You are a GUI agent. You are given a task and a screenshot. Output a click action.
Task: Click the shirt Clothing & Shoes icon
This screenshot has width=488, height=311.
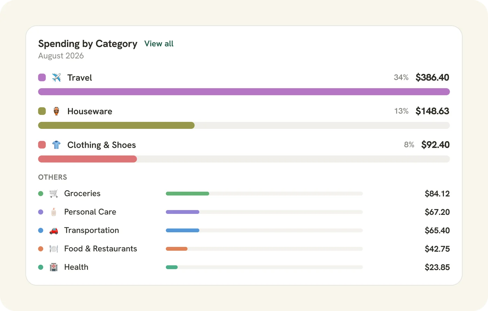coord(56,145)
